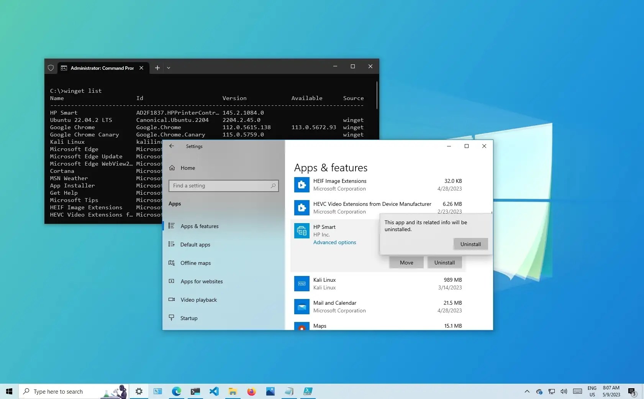Image resolution: width=644 pixels, height=399 pixels.
Task: Confirm uninstall of HP Smart
Action: click(470, 244)
